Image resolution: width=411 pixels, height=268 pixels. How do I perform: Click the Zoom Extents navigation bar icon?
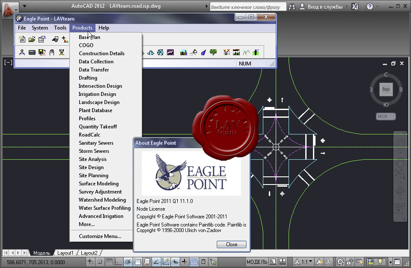pos(400,173)
